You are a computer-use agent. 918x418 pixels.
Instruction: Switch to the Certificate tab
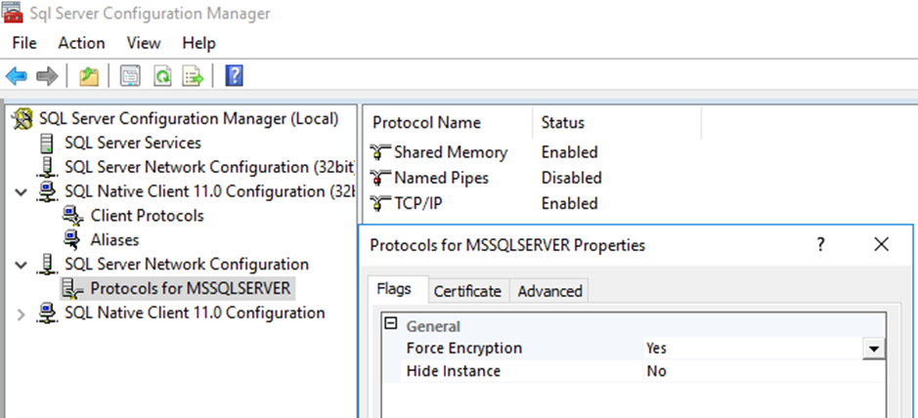pyautogui.click(x=467, y=291)
